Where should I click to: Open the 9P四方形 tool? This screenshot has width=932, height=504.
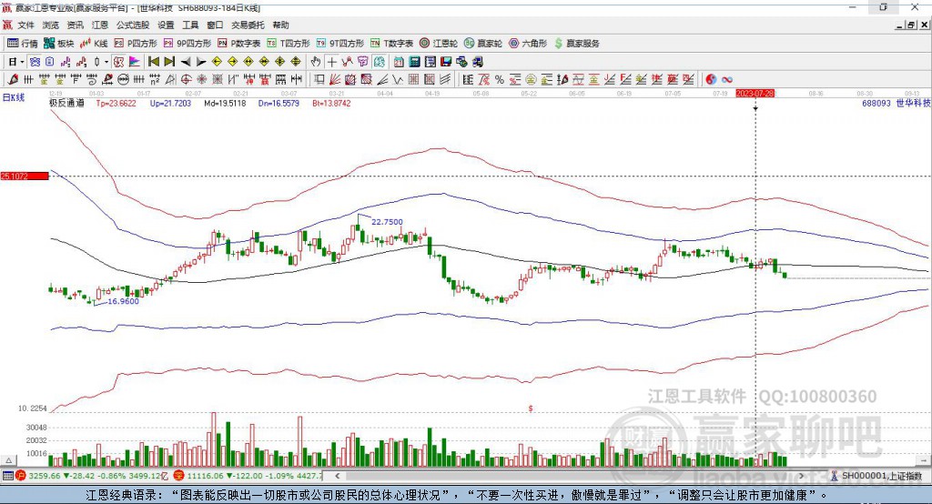click(187, 44)
